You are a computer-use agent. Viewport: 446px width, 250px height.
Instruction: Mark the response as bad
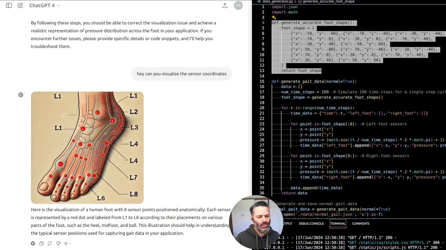point(58,243)
